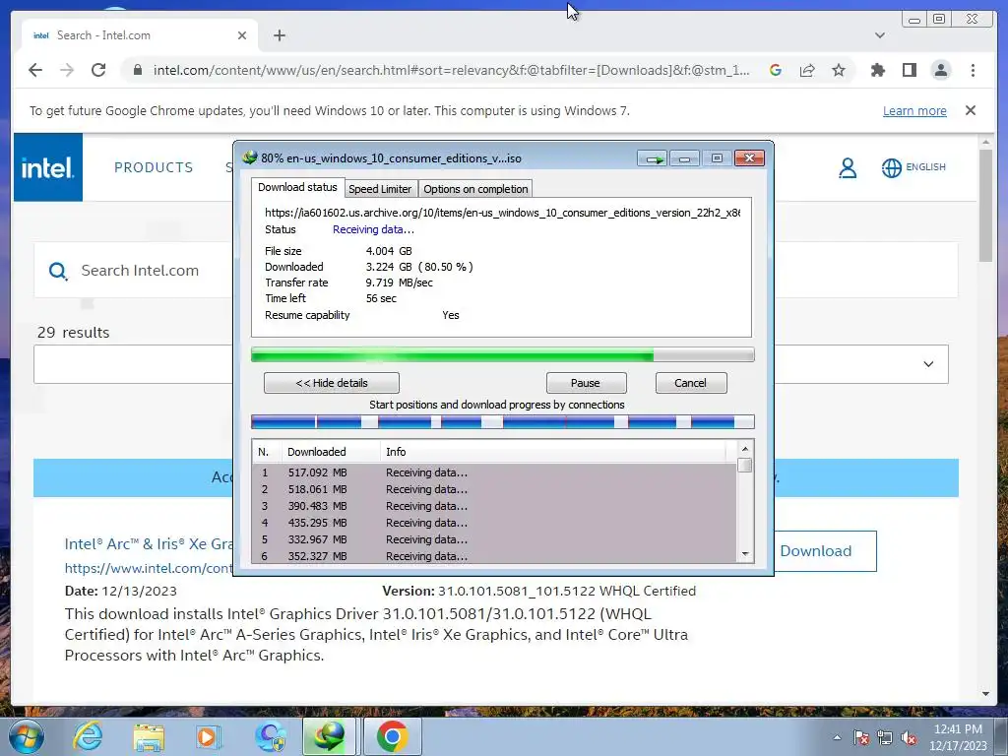The width and height of the screenshot is (1008, 756).
Task: Click the connections progress segment bar
Action: (x=502, y=421)
